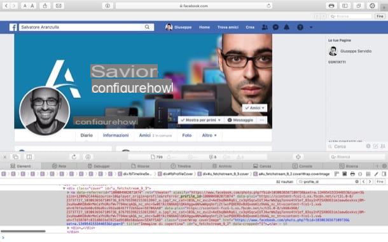Increase text size with large A button
The image size is (388, 242).
[32, 6]
